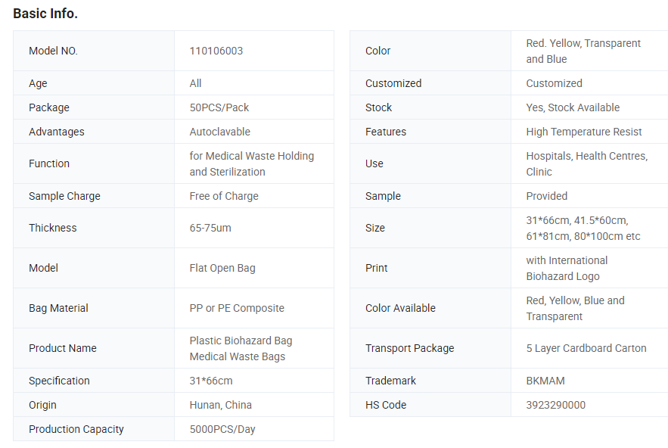Select the PP or PE Composite value
This screenshot has height=448, width=668.
tap(237, 308)
